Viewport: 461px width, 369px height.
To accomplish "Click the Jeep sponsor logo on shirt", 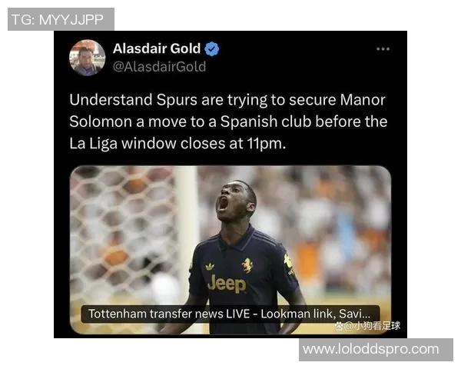I will point(227,284).
